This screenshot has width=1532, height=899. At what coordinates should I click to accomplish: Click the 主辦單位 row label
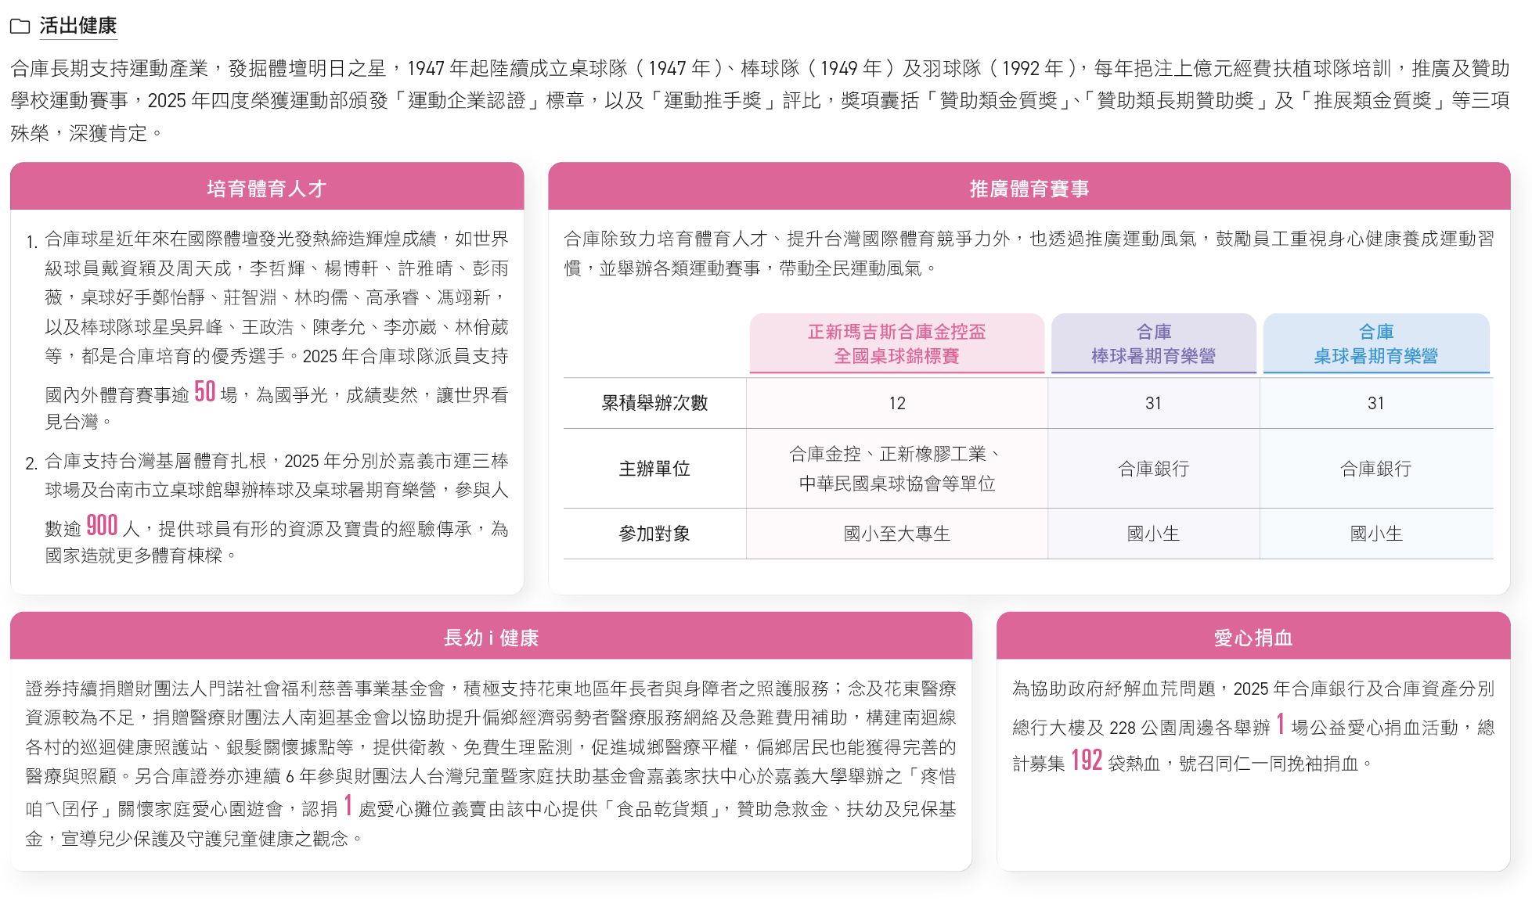pyautogui.click(x=654, y=468)
